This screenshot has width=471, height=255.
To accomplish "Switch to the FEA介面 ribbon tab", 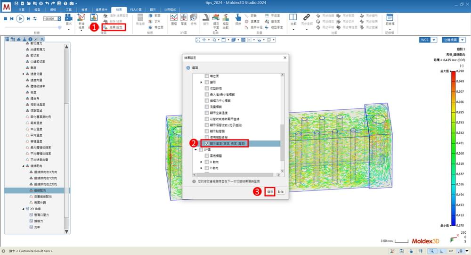I will tap(136, 9).
